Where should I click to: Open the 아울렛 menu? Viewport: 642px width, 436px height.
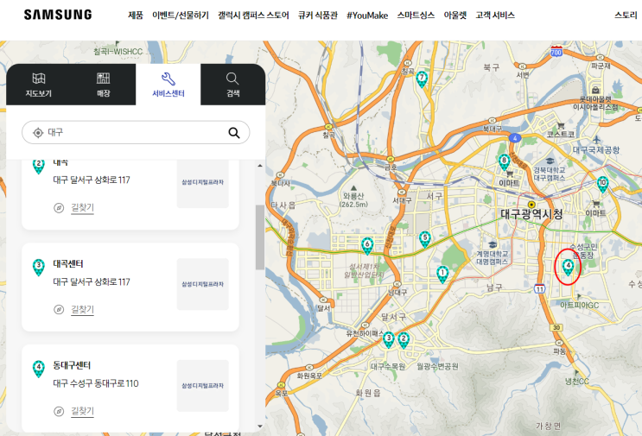tap(454, 16)
